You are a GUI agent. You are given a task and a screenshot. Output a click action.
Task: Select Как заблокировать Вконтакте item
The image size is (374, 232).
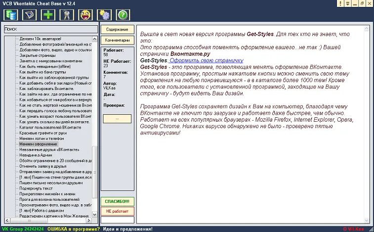tap(47, 89)
